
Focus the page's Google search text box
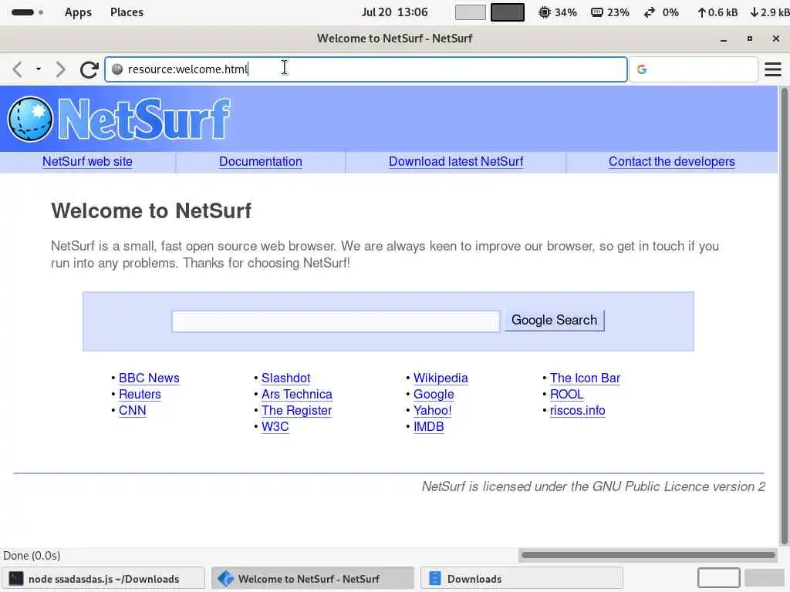pyautogui.click(x=336, y=321)
